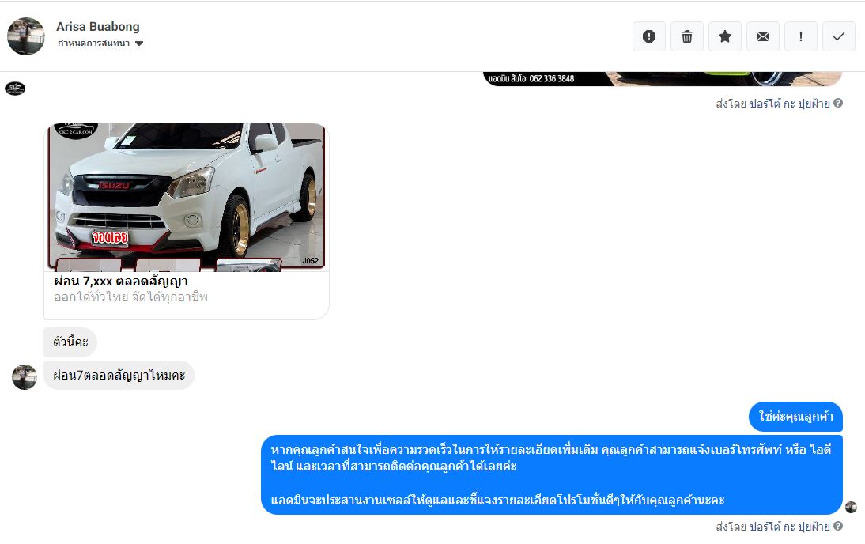865x544 pixels.
Task: Select the ตัวนี้ค่ะ message bubble
Action: [70, 342]
